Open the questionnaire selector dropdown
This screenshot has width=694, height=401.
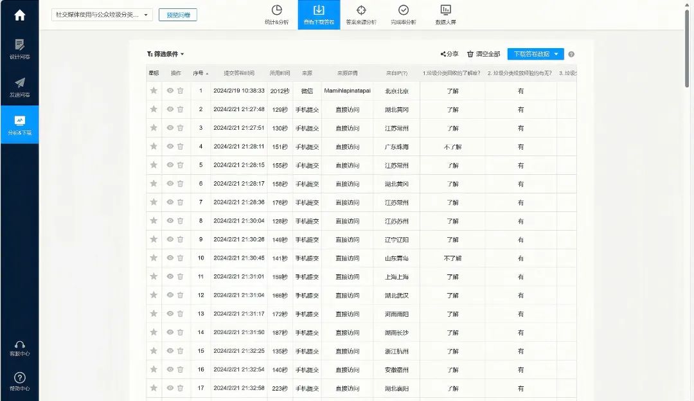pos(102,15)
